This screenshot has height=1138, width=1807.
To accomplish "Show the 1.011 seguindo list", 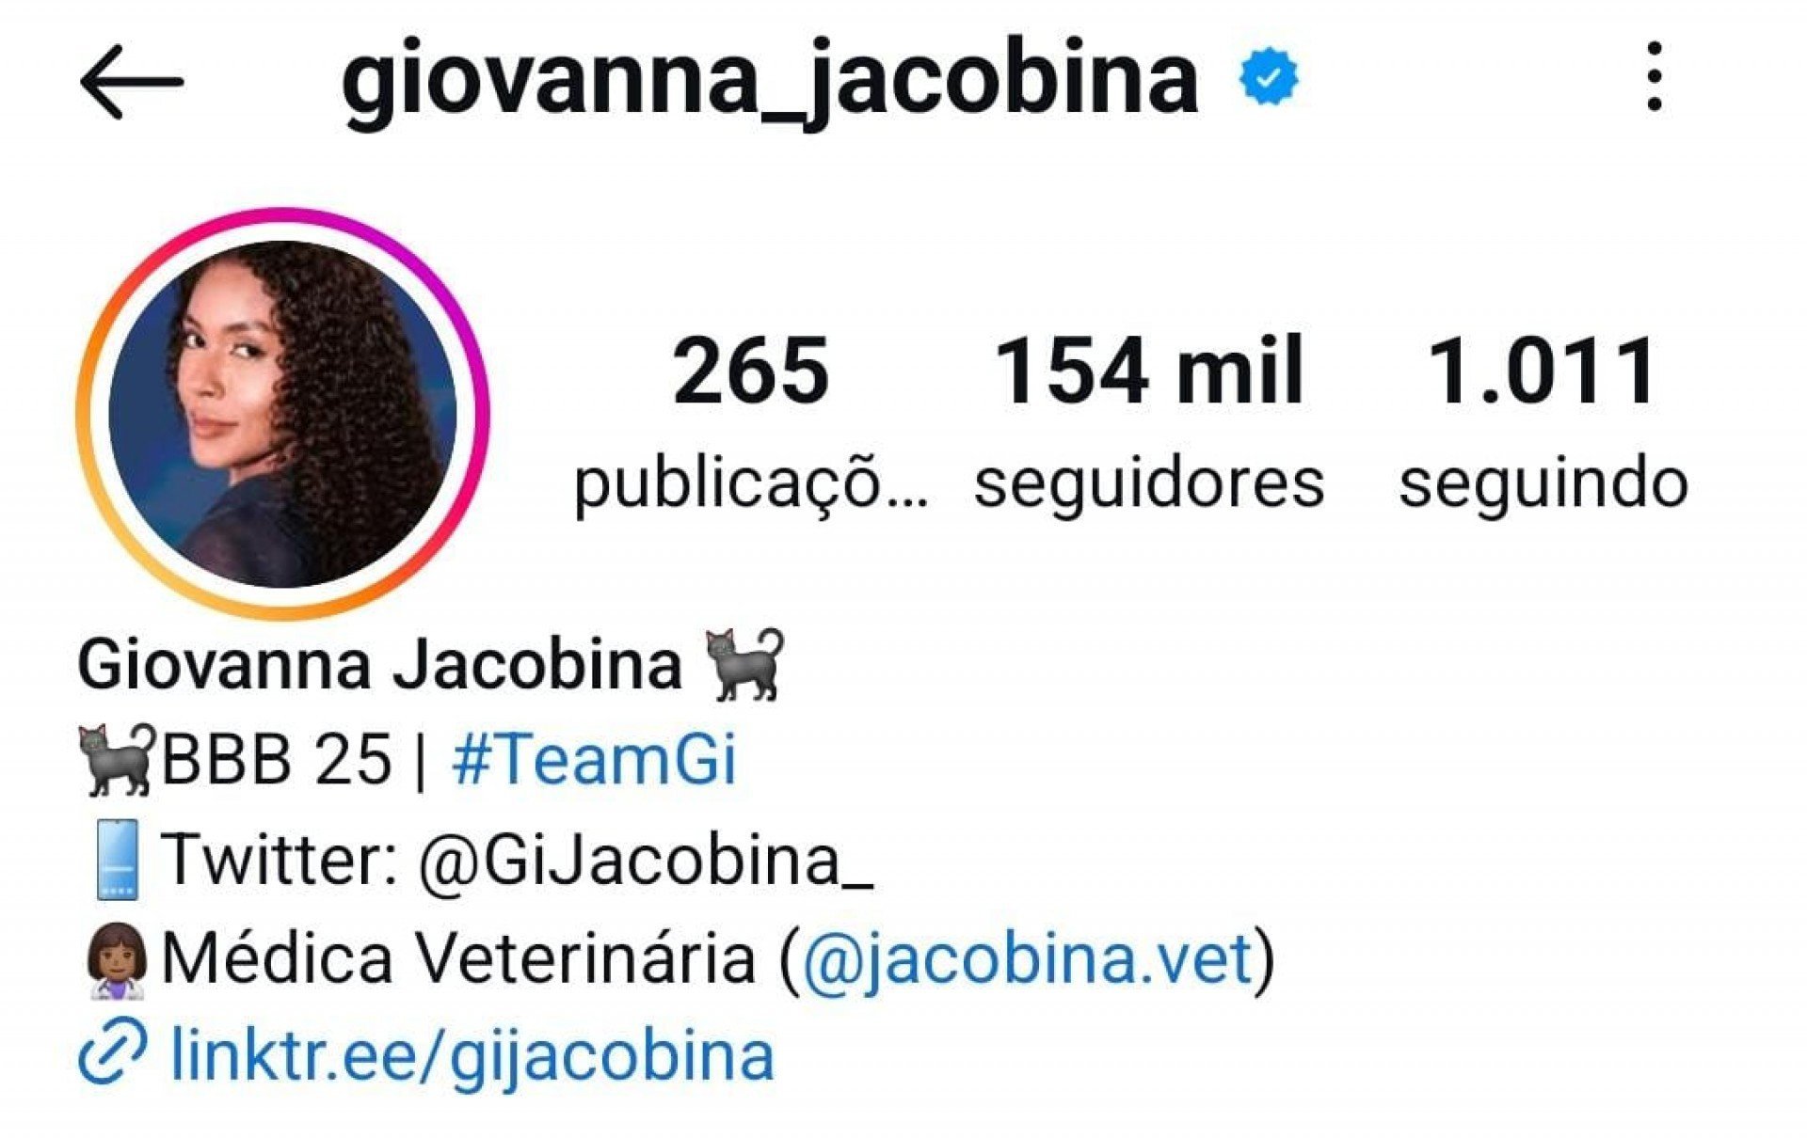I will point(1543,422).
